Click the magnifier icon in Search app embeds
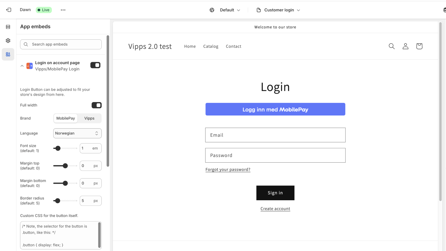 pos(26,44)
